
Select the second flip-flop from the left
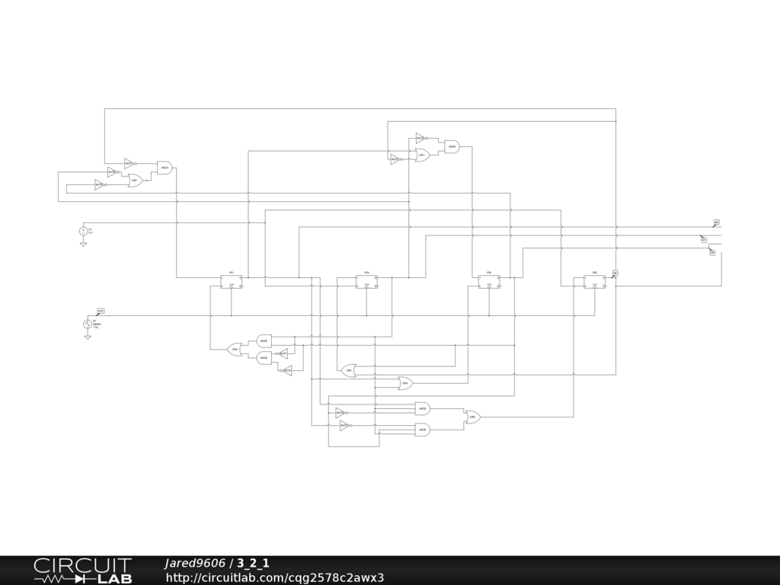tap(366, 282)
